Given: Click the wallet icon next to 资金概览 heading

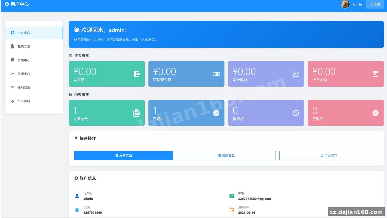Looking at the screenshot, I should click(71, 56).
